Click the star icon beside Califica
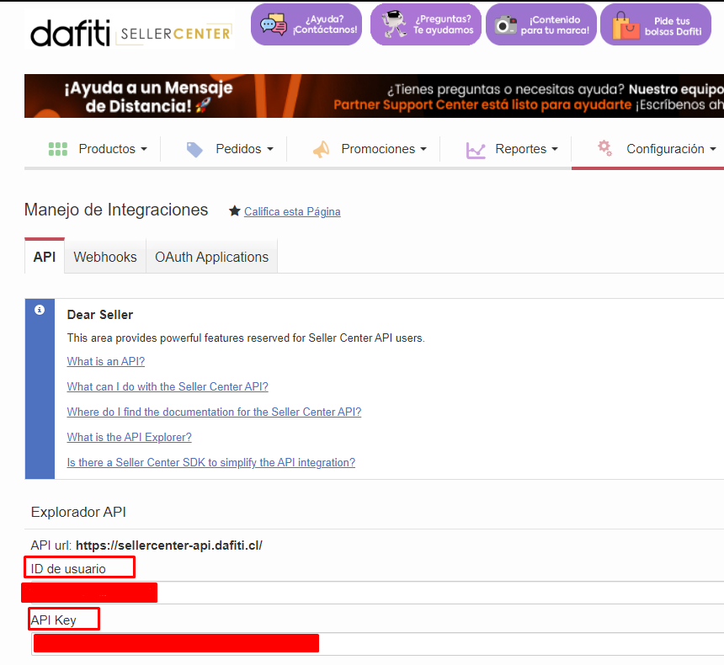Screen dimensions: 724x665 (235, 211)
